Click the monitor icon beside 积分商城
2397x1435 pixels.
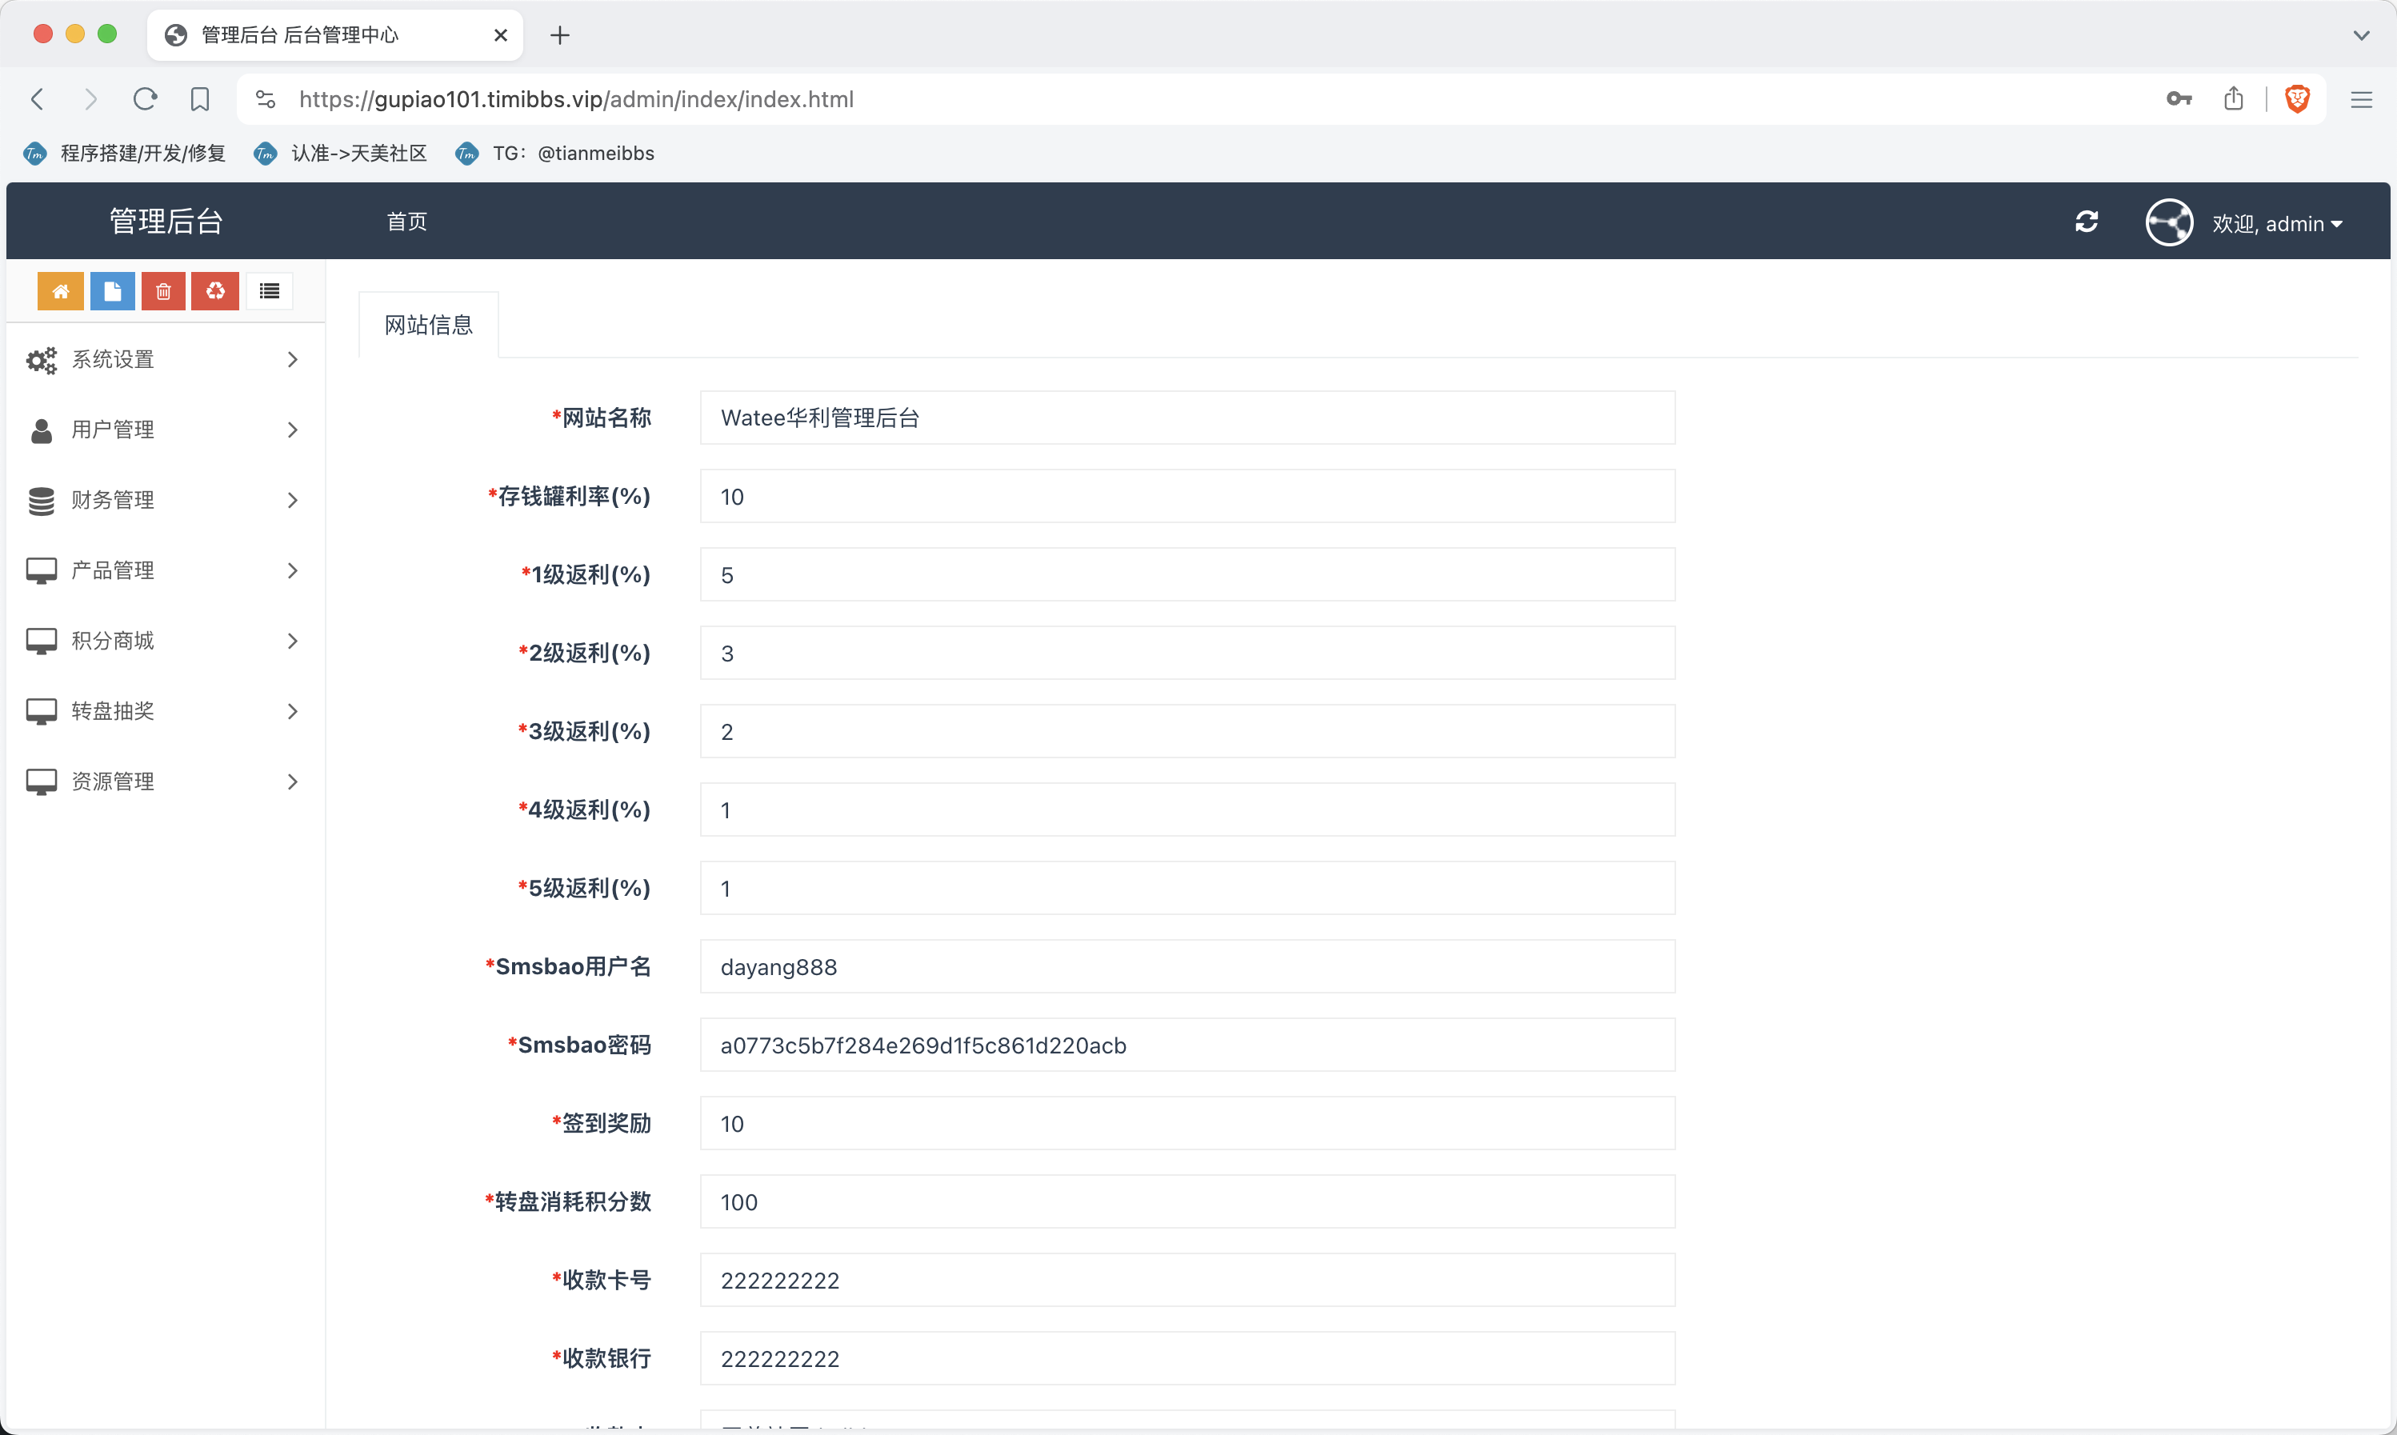pyautogui.click(x=42, y=641)
